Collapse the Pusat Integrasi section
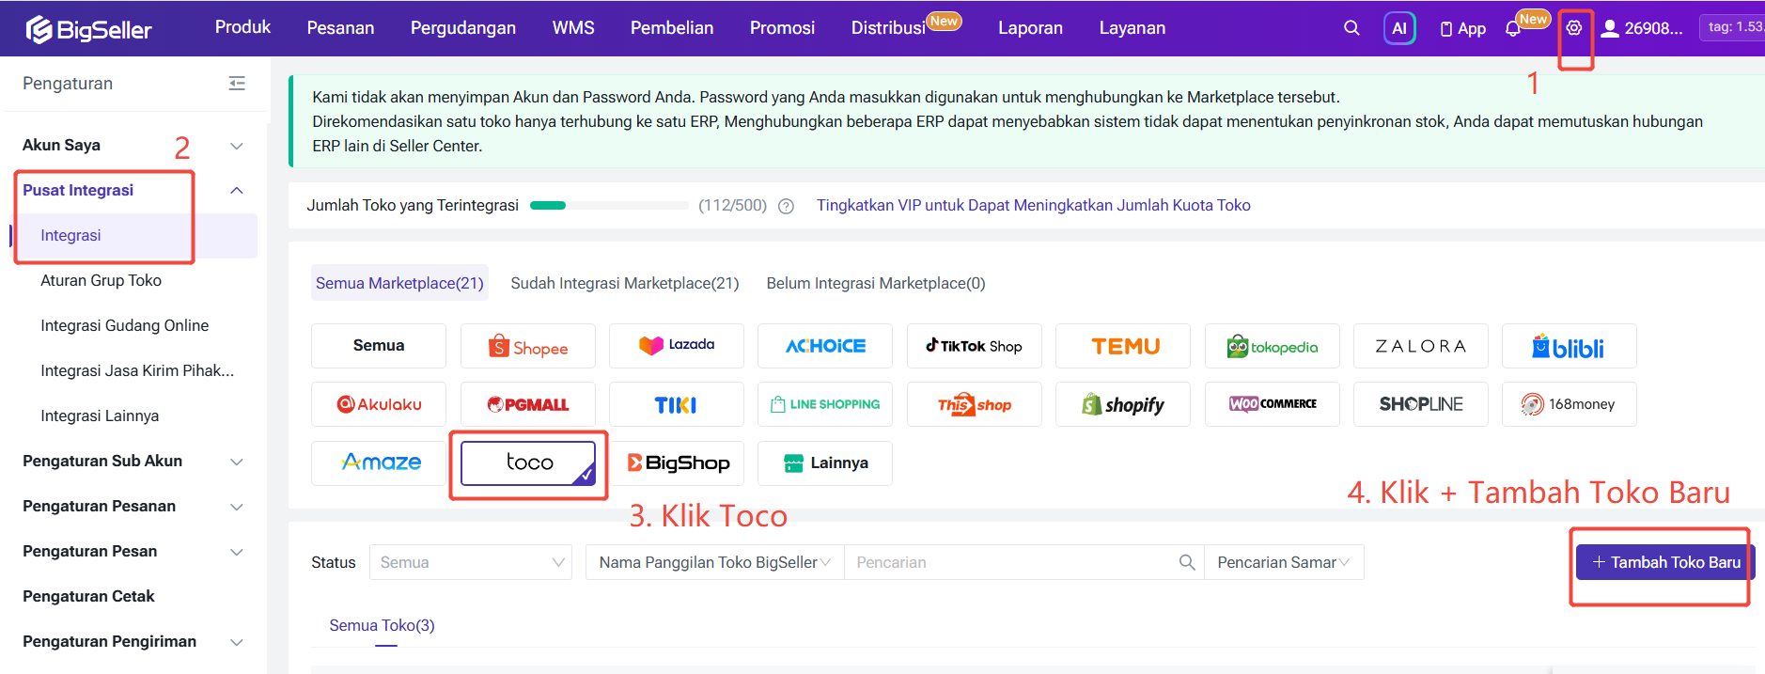Viewport: 1765px width, 674px height. click(237, 191)
